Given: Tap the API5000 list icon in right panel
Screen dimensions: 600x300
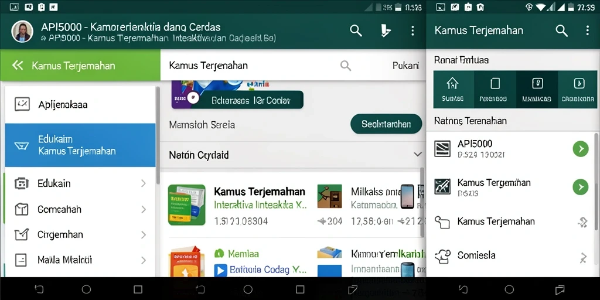Looking at the screenshot, I should pyautogui.click(x=442, y=149).
